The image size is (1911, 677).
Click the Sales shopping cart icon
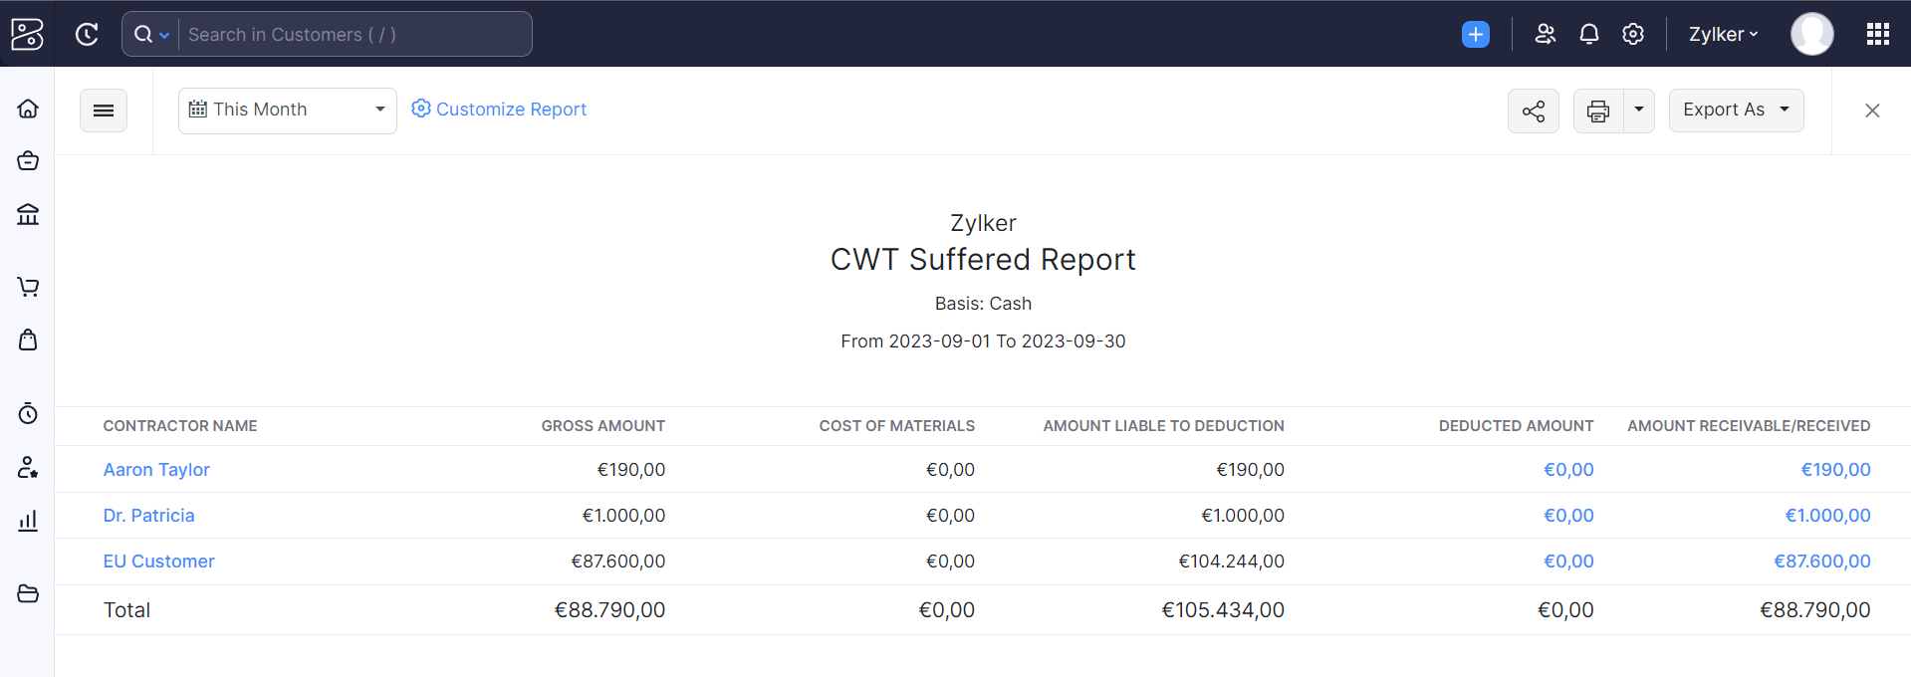pos(27,287)
